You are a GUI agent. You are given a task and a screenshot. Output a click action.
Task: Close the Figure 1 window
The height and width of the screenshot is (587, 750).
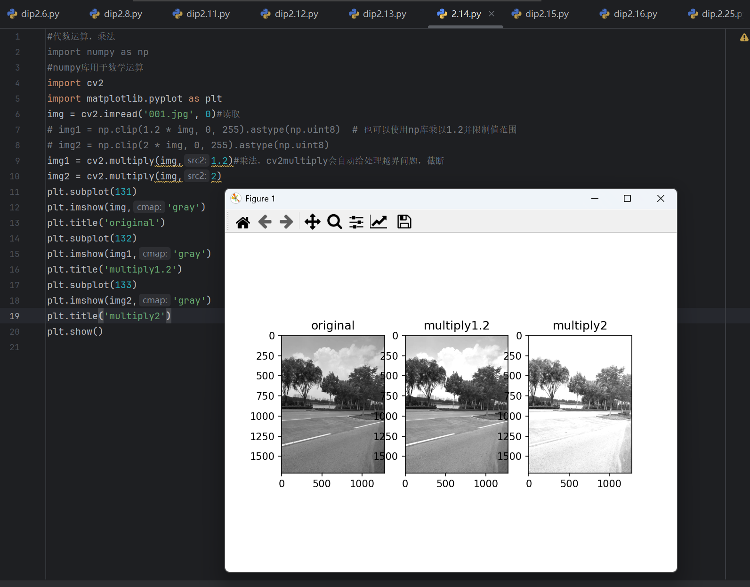pos(661,199)
